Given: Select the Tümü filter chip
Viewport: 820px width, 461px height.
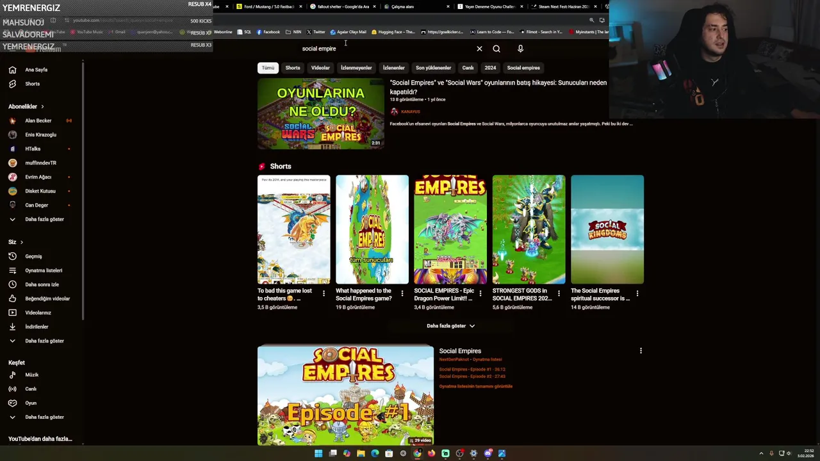Looking at the screenshot, I should (268, 68).
